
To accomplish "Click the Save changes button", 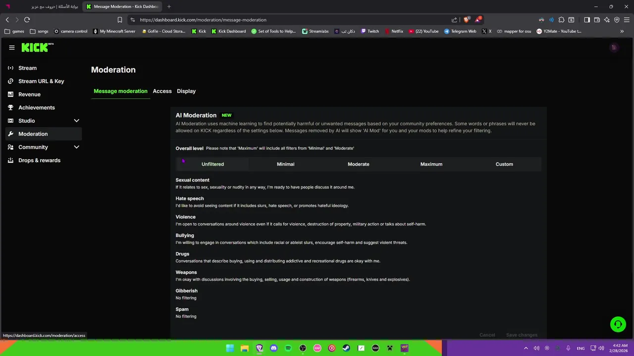I will pos(522,335).
